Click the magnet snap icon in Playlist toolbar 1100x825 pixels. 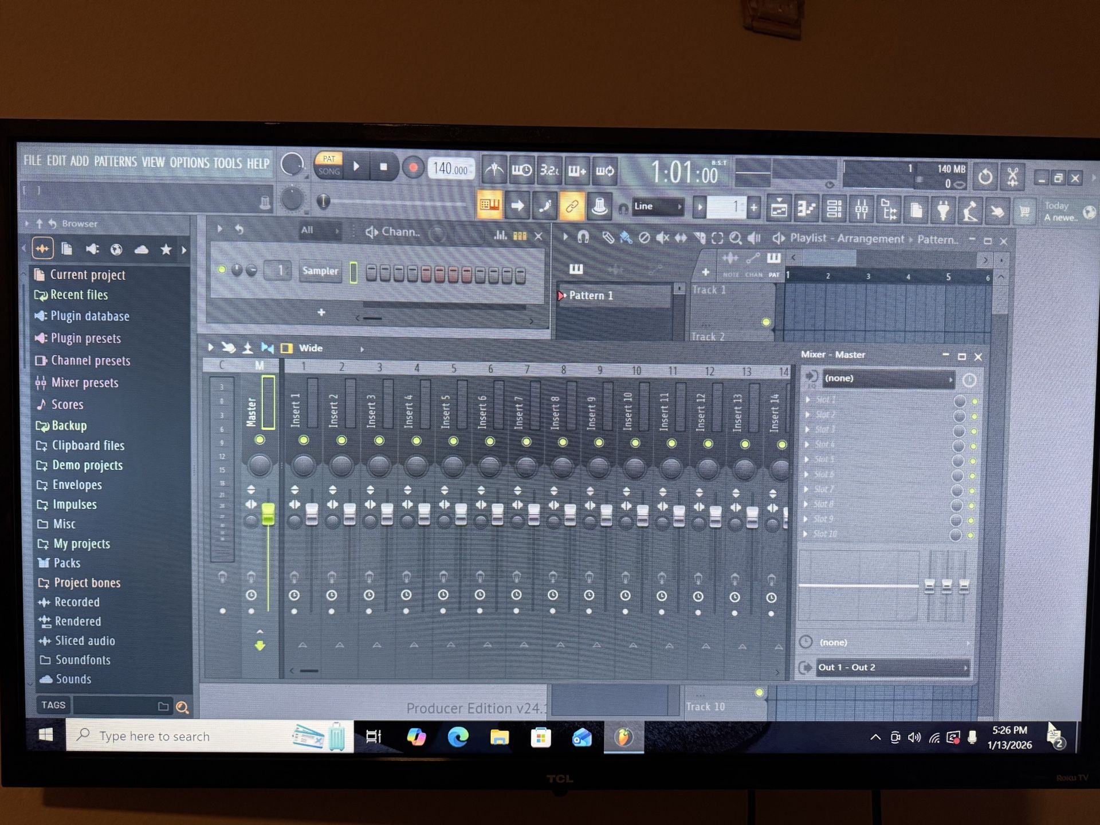point(583,237)
